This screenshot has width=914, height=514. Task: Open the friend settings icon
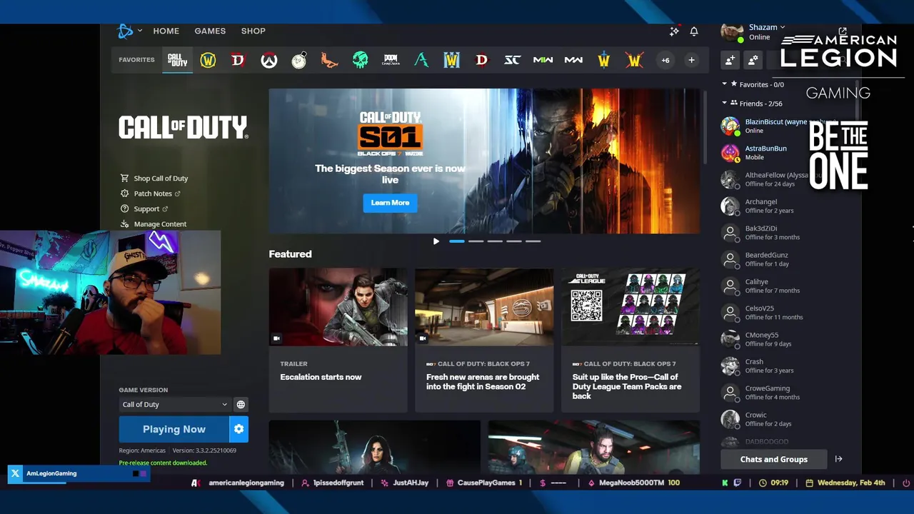tap(753, 60)
